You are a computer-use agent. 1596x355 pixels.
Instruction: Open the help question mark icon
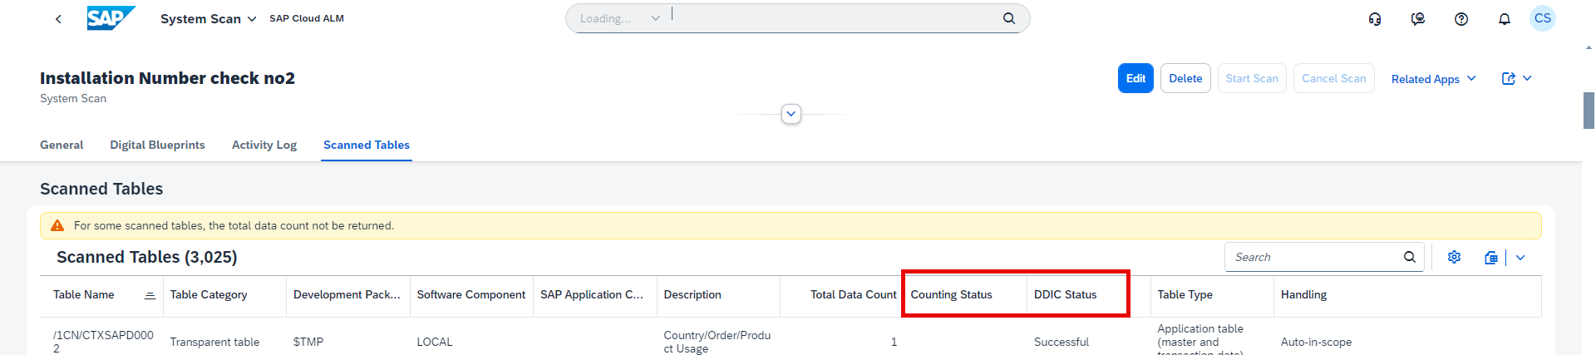click(x=1461, y=19)
